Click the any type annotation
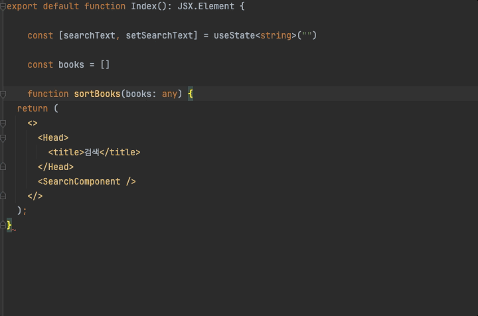The width and height of the screenshot is (478, 316). pos(169,94)
